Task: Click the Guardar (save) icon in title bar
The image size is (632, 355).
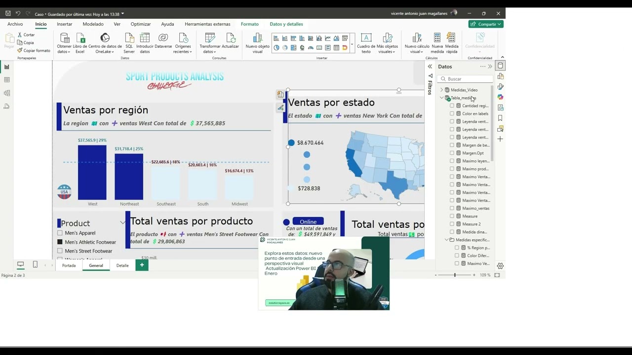Action: [8, 13]
